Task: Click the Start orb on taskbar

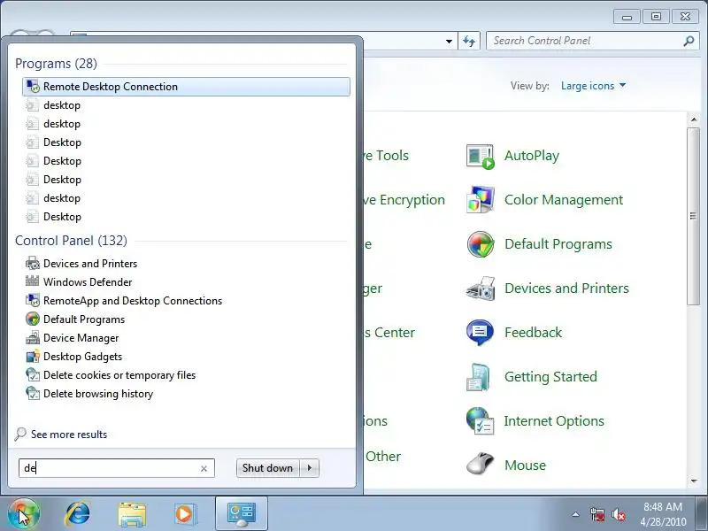Action: 23,514
